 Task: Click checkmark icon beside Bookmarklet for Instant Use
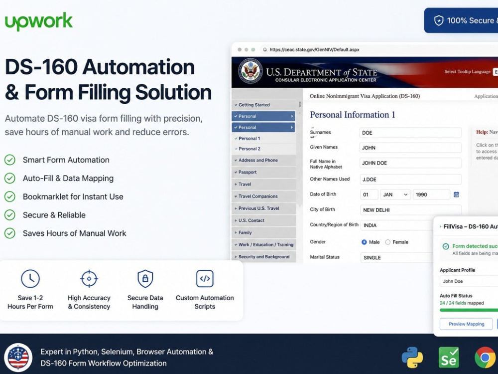point(10,196)
